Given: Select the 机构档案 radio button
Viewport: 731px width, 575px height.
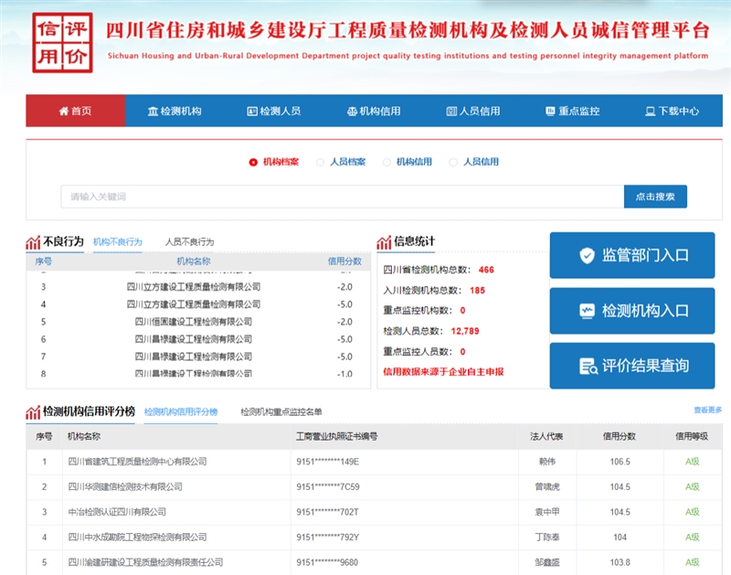Looking at the screenshot, I should point(253,163).
